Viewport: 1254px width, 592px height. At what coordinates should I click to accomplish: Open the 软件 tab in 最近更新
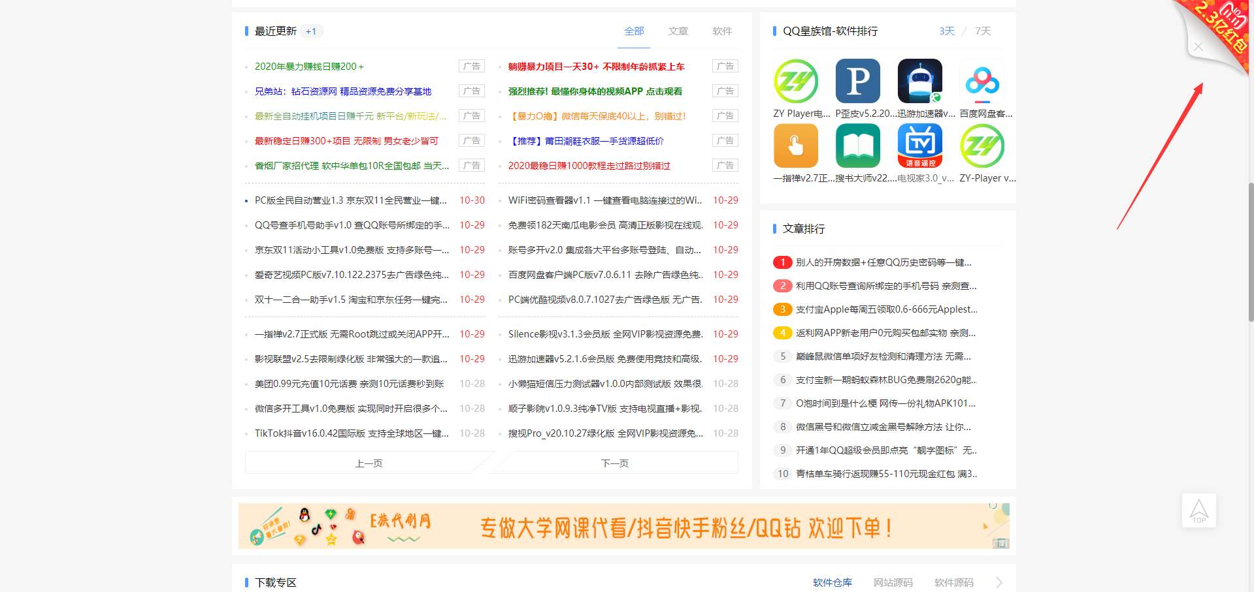pyautogui.click(x=721, y=31)
